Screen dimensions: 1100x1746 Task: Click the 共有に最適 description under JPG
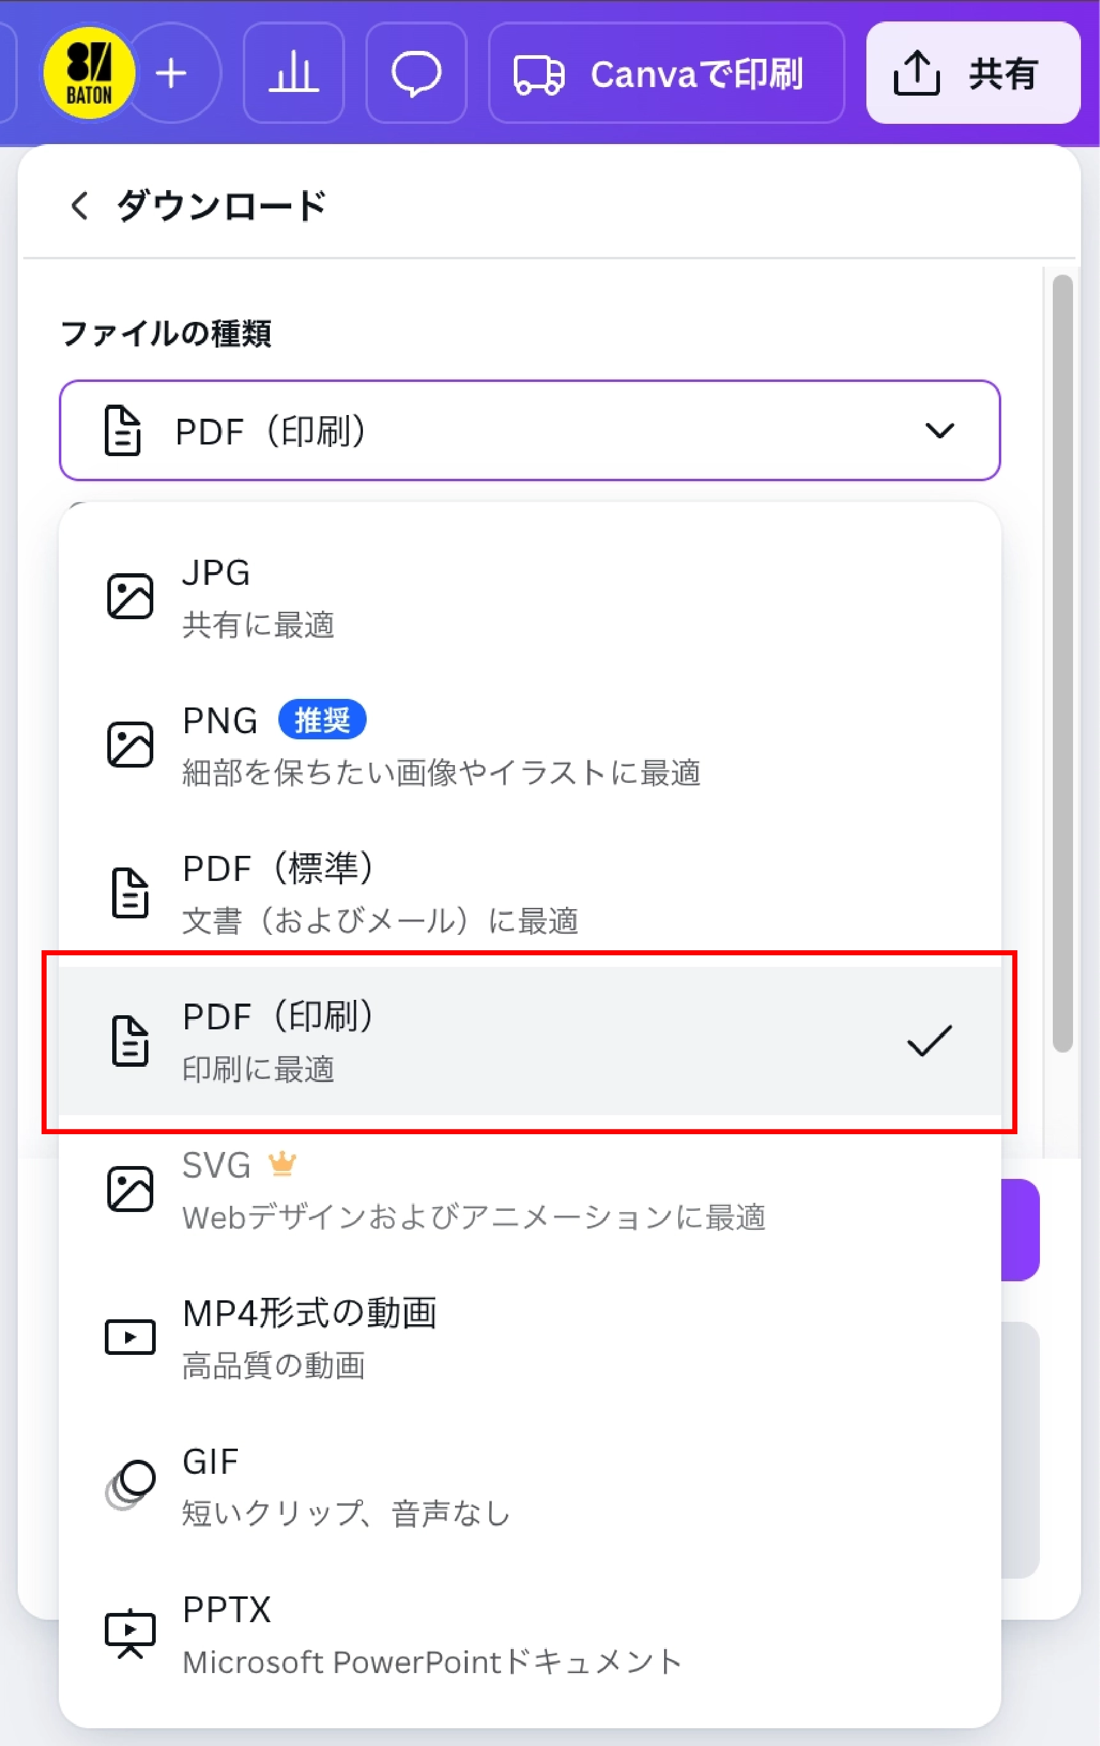point(258,624)
